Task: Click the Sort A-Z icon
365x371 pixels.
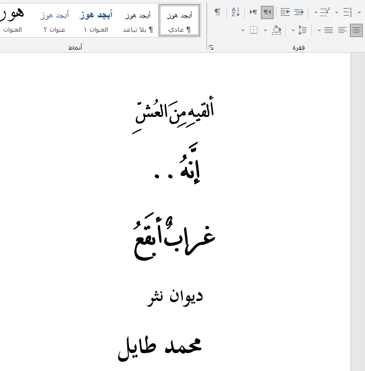Action: (x=235, y=12)
